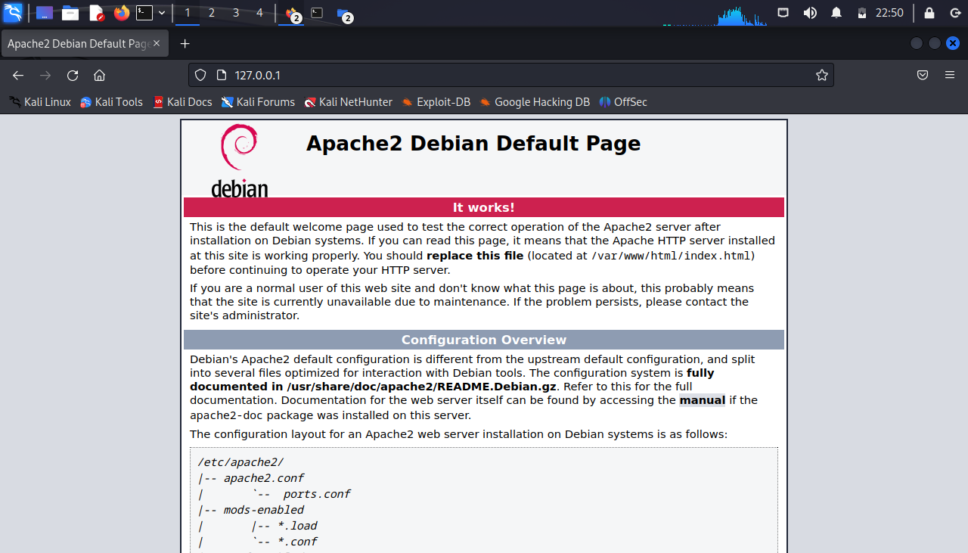Open the Kali Linux bookmark

[40, 102]
